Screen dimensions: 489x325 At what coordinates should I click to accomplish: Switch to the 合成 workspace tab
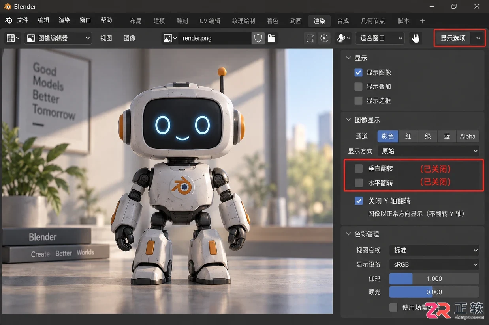point(343,21)
